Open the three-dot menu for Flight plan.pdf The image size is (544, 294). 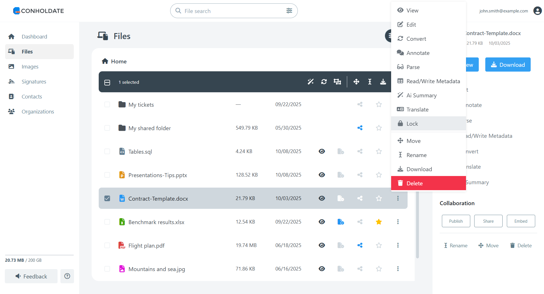(398, 245)
